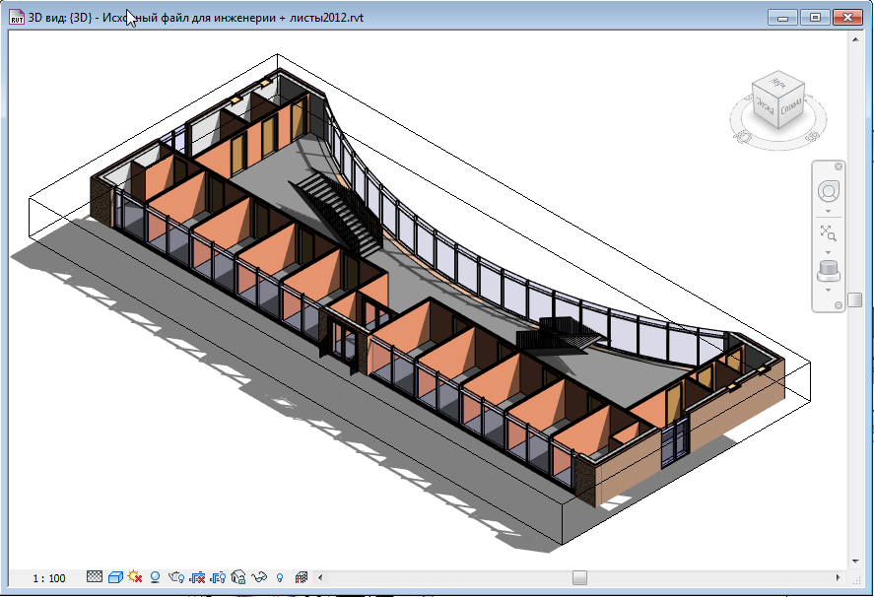This screenshot has width=874, height=597.
Task: Toggle Reveal Hidden Elements light bulb
Action: coord(280,578)
